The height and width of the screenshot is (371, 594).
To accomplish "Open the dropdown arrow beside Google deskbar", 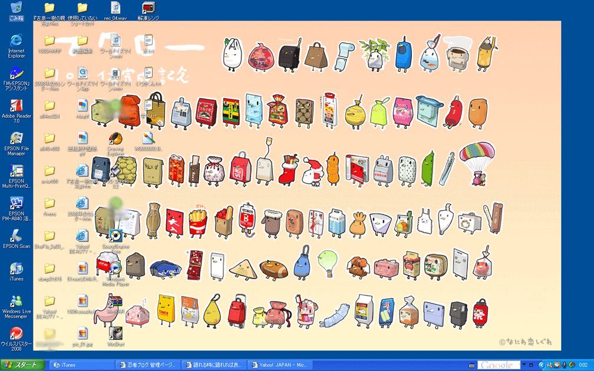I will [524, 365].
